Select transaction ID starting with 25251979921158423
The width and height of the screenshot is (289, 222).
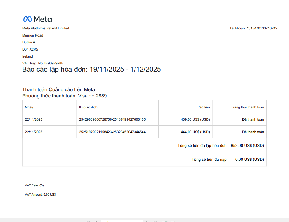(x=112, y=132)
